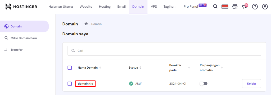Sort by Nama Domain column arrows
The width and height of the screenshot is (271, 95).
[x=100, y=68]
